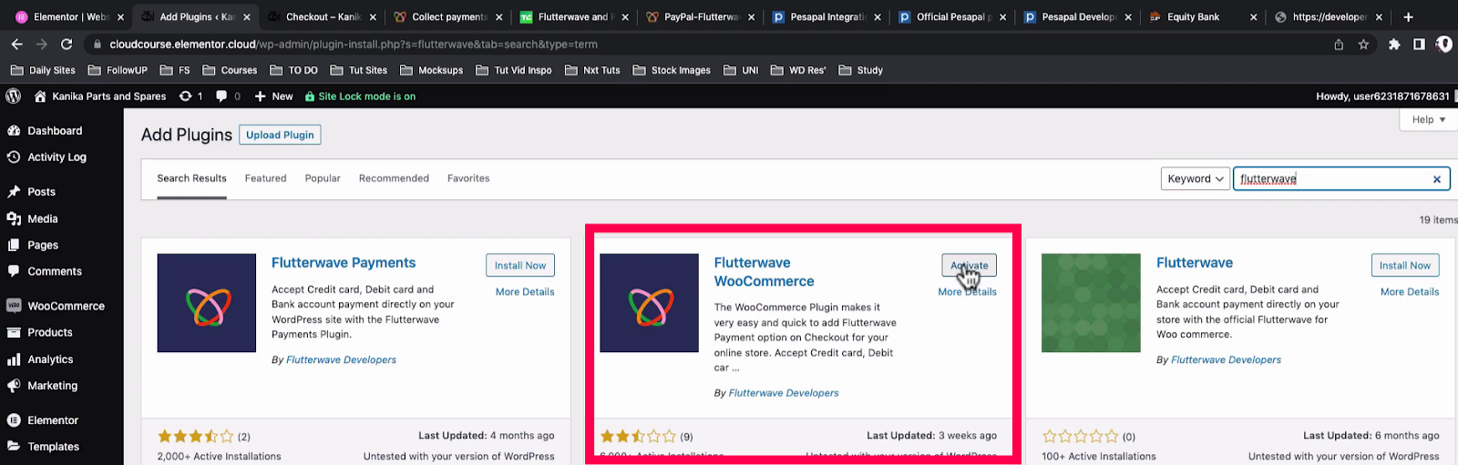Go back with the browser back arrow
Image resolution: width=1458 pixels, height=465 pixels.
coord(17,44)
